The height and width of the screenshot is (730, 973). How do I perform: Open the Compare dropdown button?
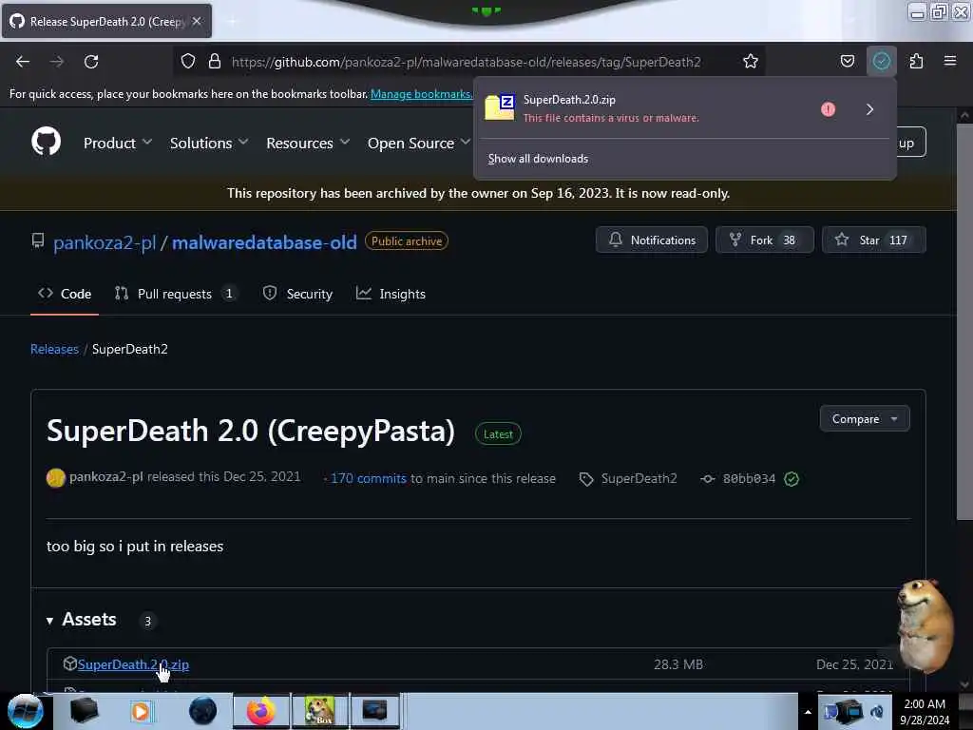click(865, 419)
